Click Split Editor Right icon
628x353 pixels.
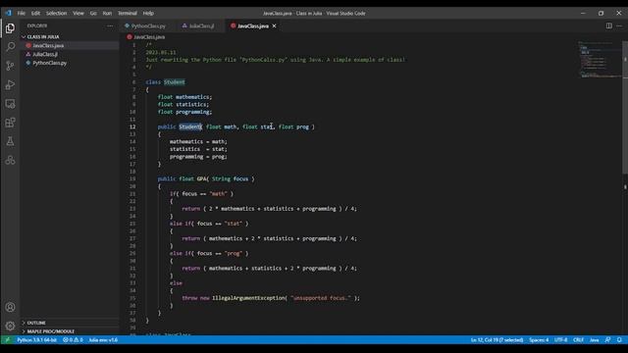[x=608, y=25]
